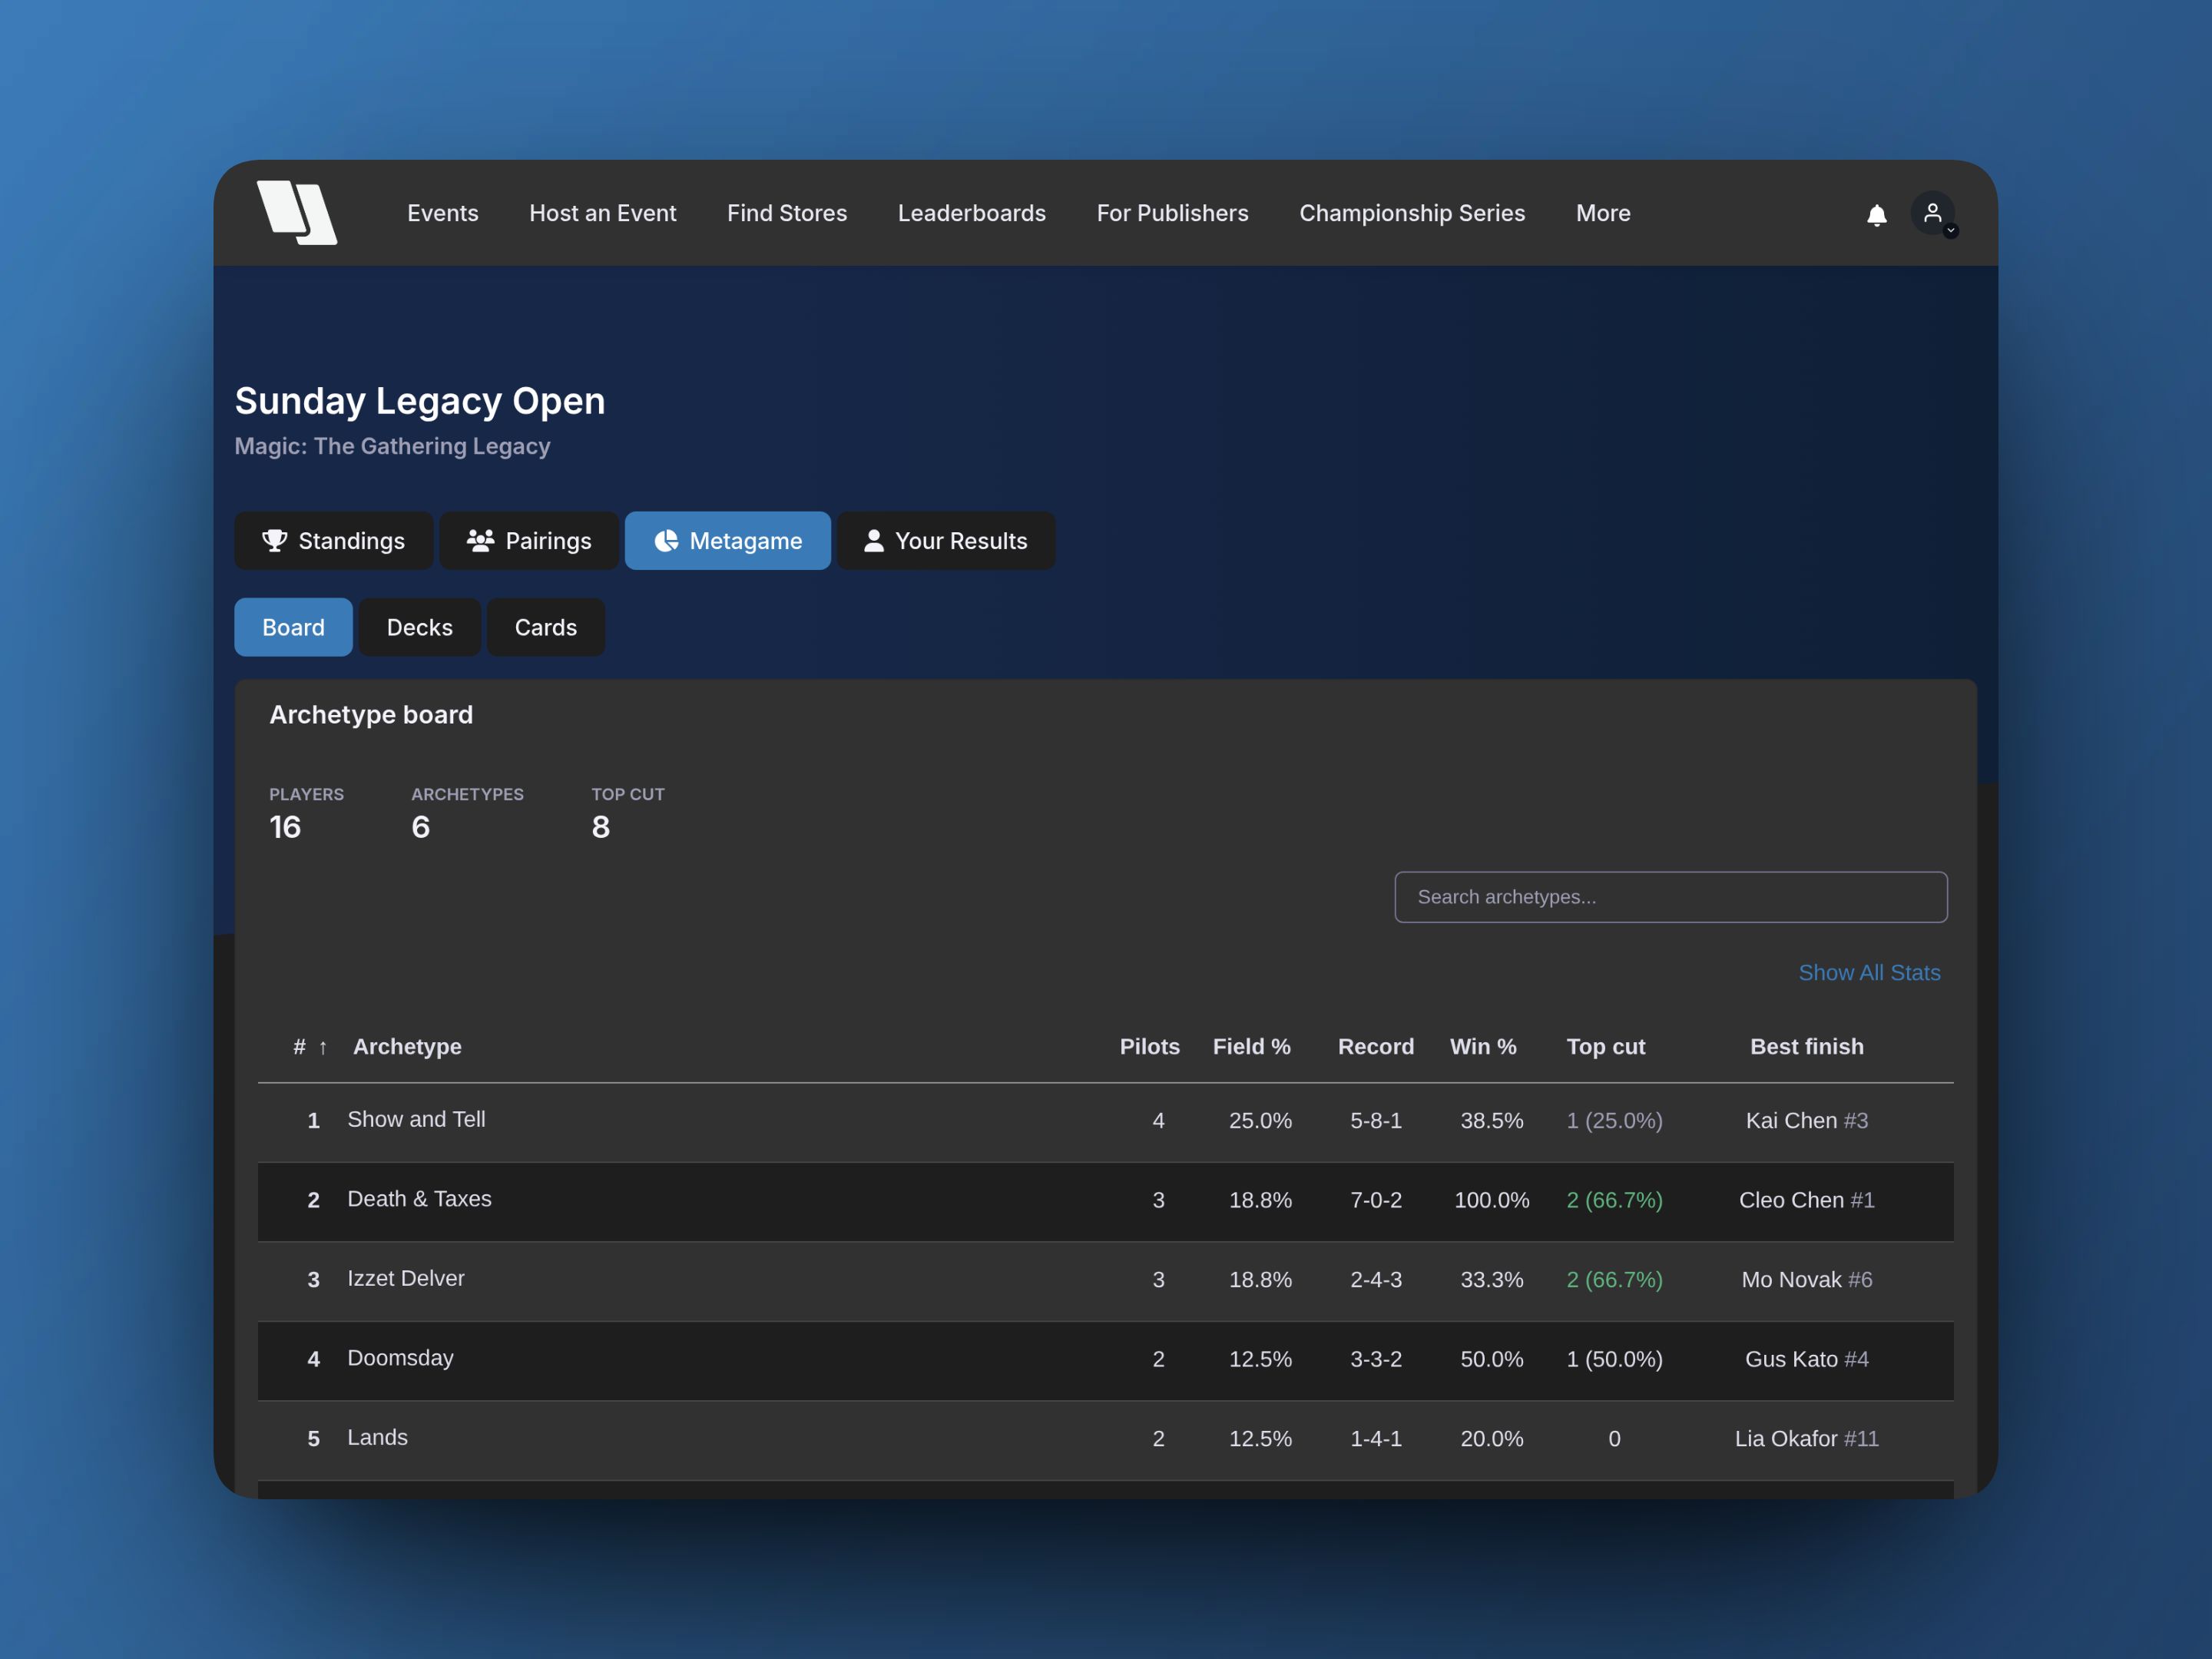The width and height of the screenshot is (2212, 1659).
Task: Click the Show All Stats link
Action: (1869, 973)
